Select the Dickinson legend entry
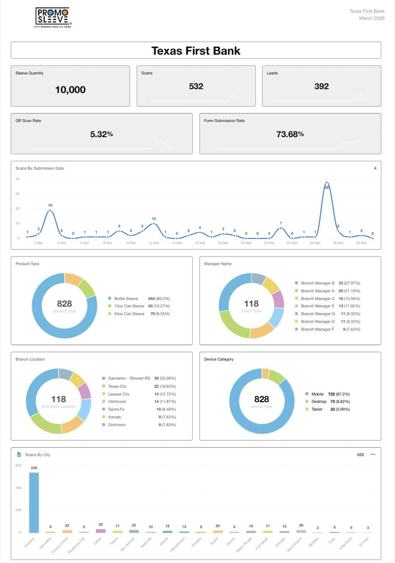The width and height of the screenshot is (395, 563). (139, 424)
